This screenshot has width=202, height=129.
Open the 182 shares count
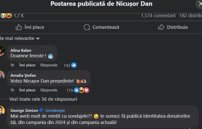point(191,16)
